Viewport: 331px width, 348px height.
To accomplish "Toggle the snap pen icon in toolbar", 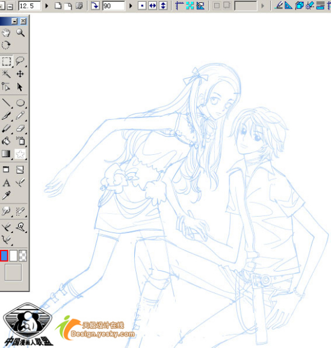I will pos(279,5).
